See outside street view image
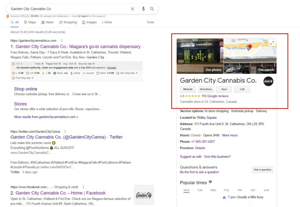Viewport: 300px width, 207px height. tap(250, 65)
